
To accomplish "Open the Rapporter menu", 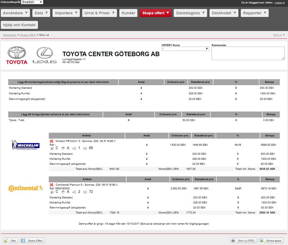I will click(x=255, y=13).
